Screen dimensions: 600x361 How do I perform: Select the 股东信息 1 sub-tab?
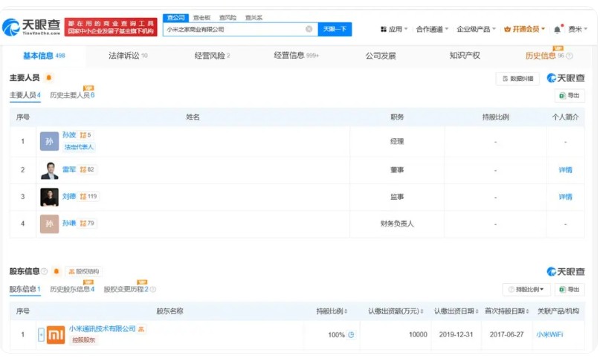point(25,289)
